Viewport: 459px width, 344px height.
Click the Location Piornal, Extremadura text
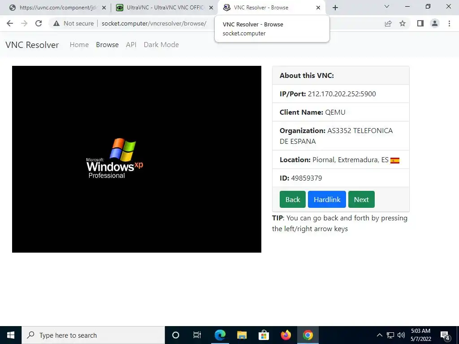334,160
